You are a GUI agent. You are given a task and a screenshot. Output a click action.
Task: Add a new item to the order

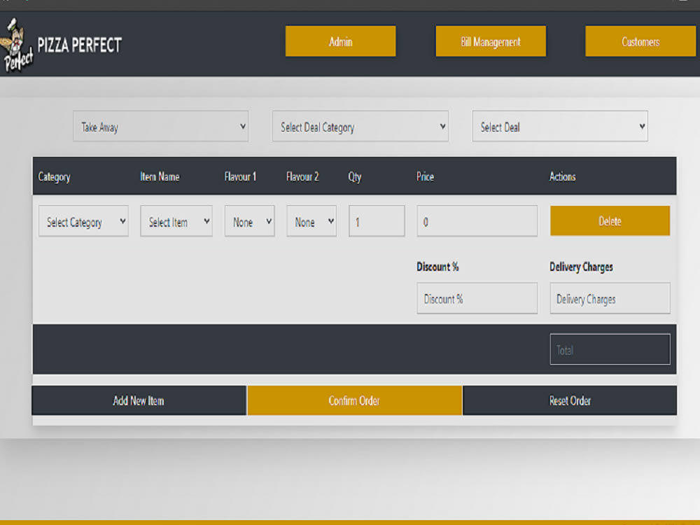(139, 400)
